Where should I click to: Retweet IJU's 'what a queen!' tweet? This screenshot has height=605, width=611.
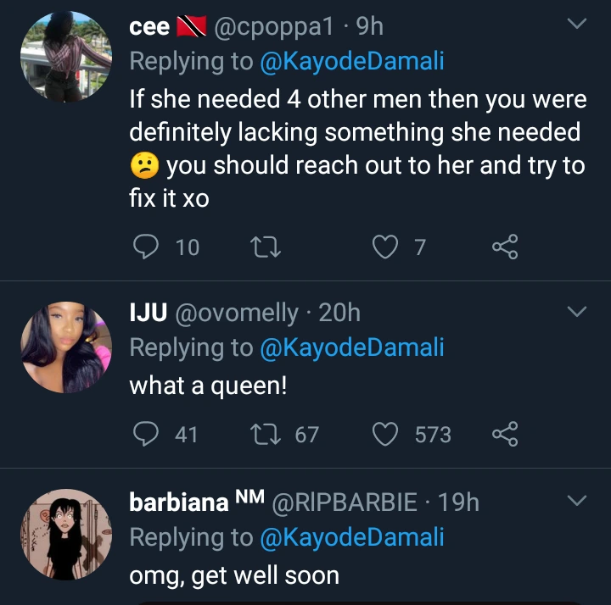click(x=262, y=435)
